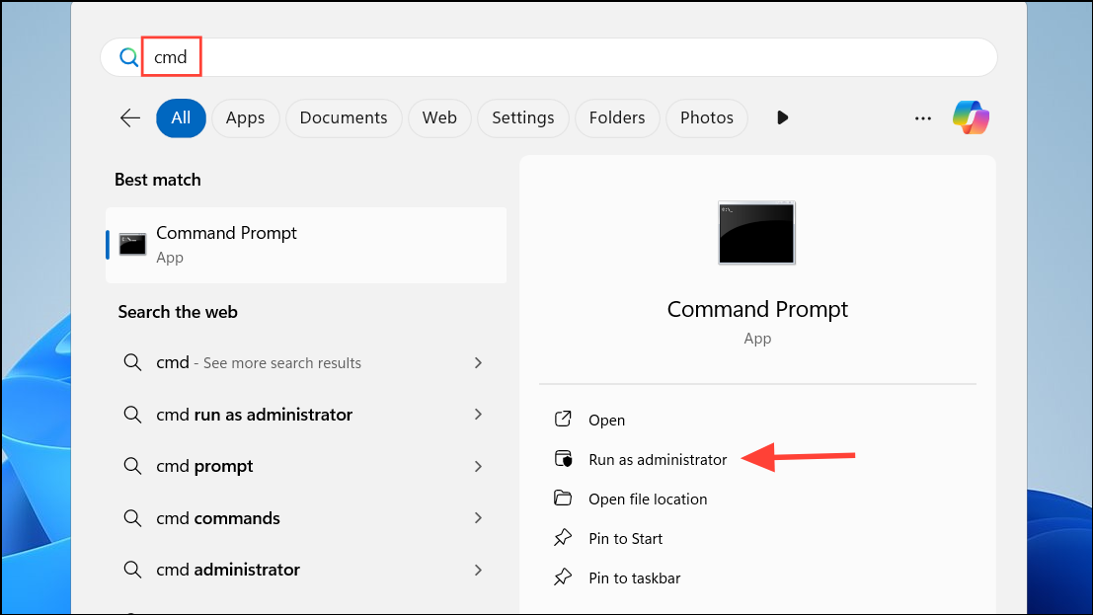Switch to the Settings filter tab
Screen dimensions: 1093x615
[x=522, y=117]
